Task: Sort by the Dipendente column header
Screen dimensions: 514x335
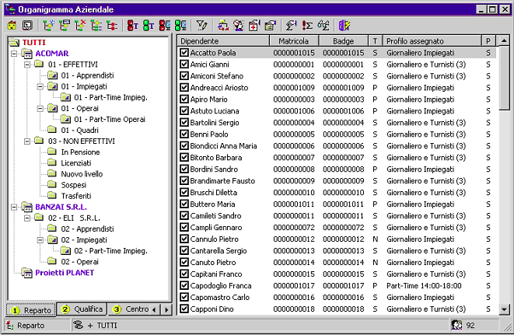Action: click(x=224, y=41)
